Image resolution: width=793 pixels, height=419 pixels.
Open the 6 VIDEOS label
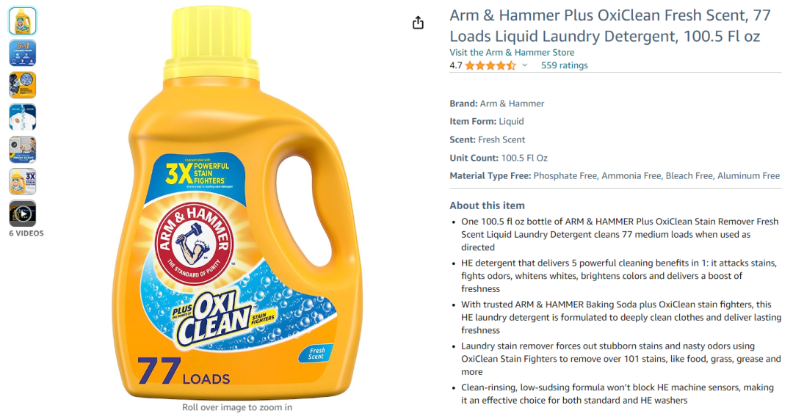pyautogui.click(x=26, y=233)
